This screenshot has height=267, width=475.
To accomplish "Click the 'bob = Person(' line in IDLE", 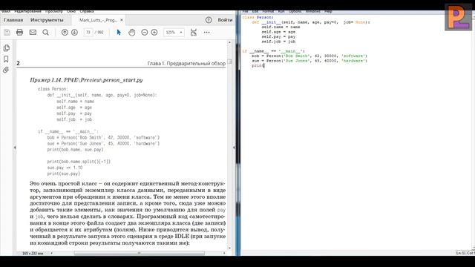I will (309, 56).
